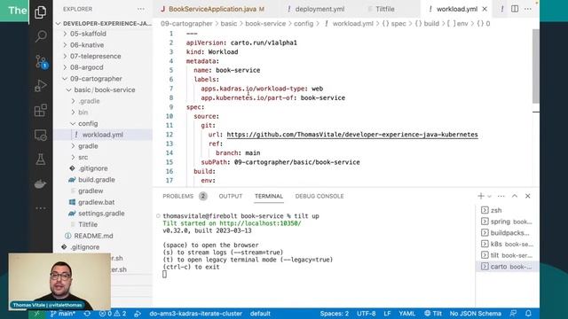Open Explorer panel more actions ellipsis
The width and height of the screenshot is (568, 319).
pos(141,9)
